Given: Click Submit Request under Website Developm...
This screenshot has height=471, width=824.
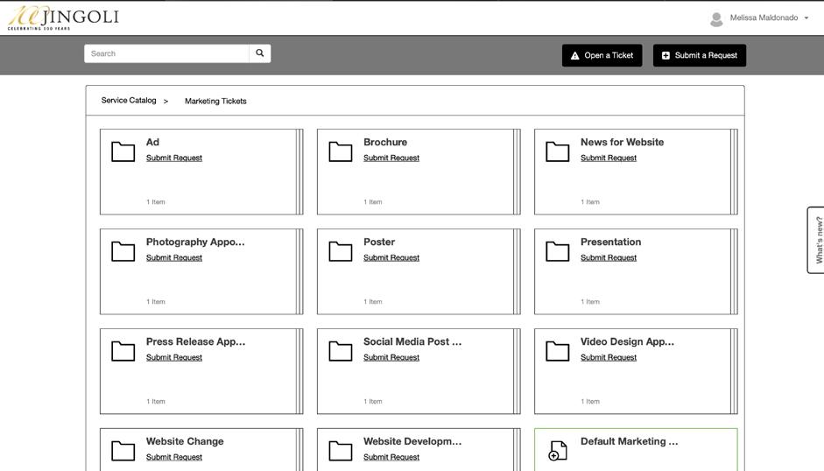Looking at the screenshot, I should point(391,457).
